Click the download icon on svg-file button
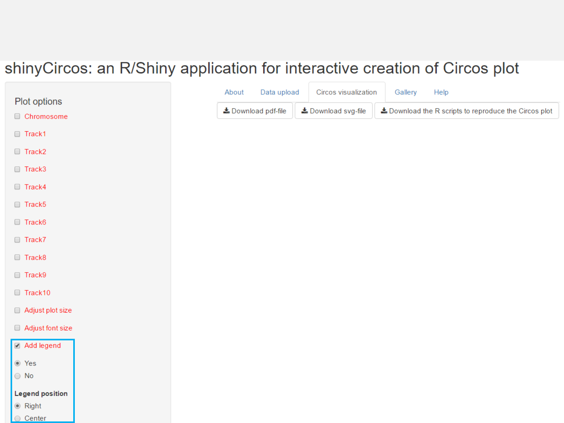 304,111
